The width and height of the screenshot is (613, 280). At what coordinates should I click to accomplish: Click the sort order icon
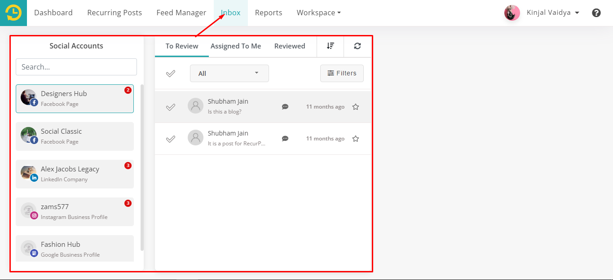331,46
